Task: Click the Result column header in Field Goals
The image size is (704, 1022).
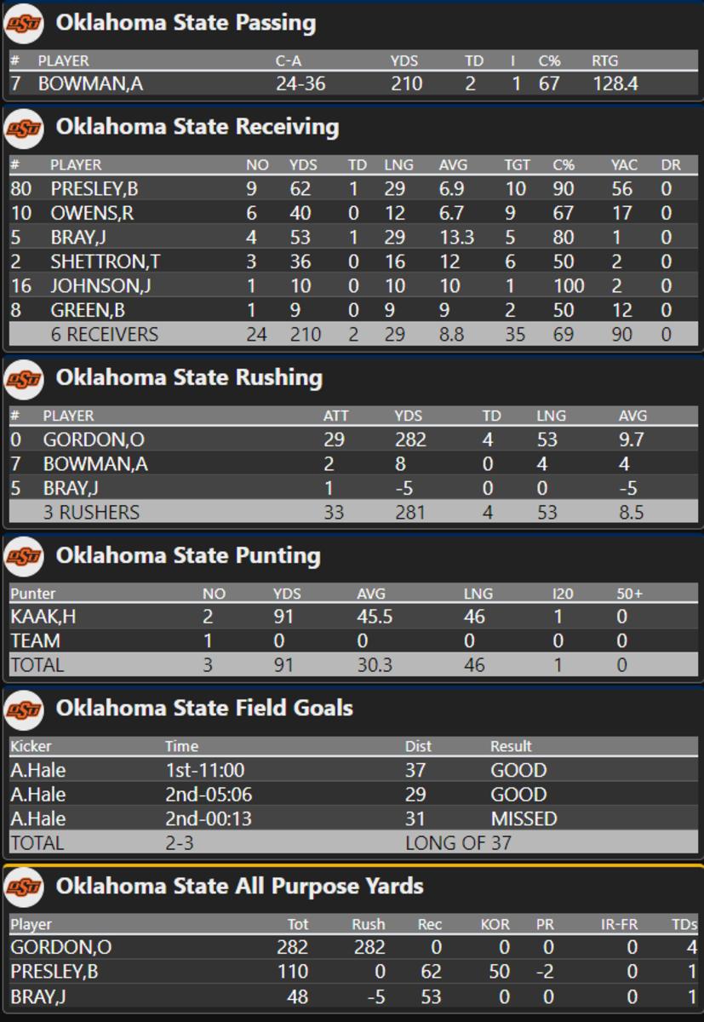Action: 511,746
